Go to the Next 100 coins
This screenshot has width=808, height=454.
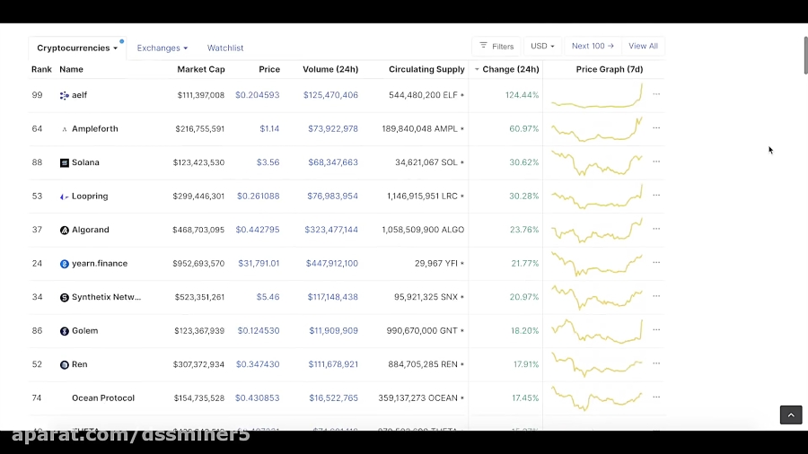click(593, 47)
